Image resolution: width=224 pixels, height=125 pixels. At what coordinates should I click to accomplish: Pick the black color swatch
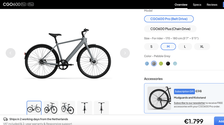168,64
